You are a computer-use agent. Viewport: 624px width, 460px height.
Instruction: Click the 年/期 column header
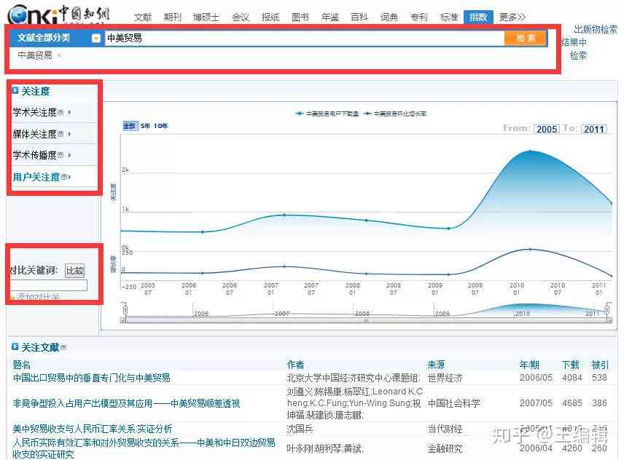pyautogui.click(x=529, y=364)
